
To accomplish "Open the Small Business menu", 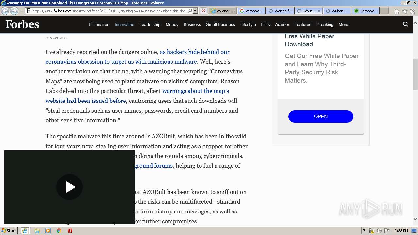I will (x=220, y=24).
